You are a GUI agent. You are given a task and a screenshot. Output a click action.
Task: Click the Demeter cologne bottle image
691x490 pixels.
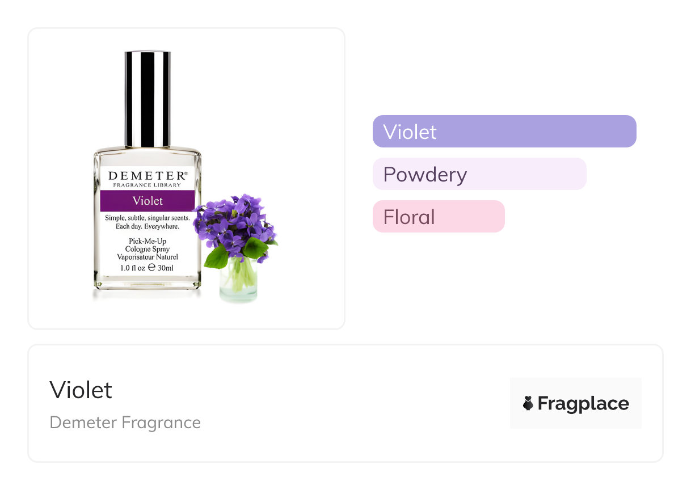(x=148, y=170)
